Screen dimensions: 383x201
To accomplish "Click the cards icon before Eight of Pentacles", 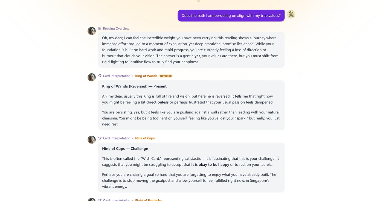I will [100, 200].
